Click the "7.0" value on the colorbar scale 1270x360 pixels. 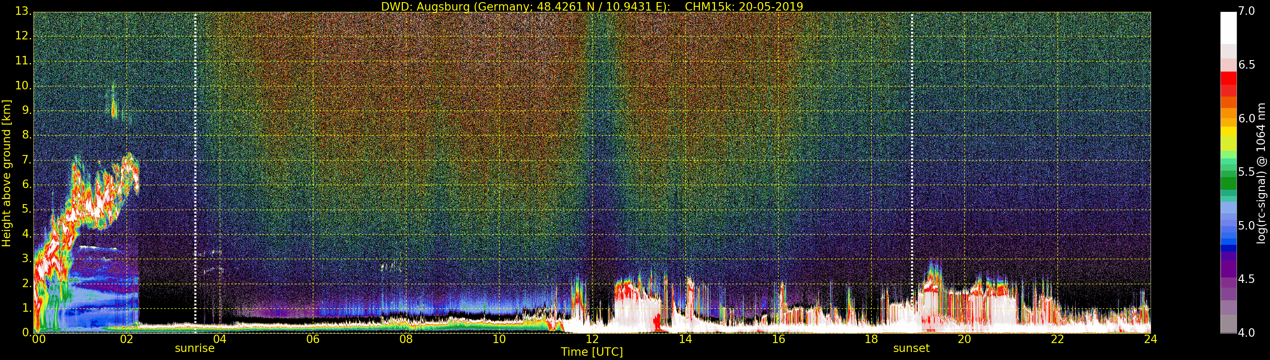(1247, 11)
